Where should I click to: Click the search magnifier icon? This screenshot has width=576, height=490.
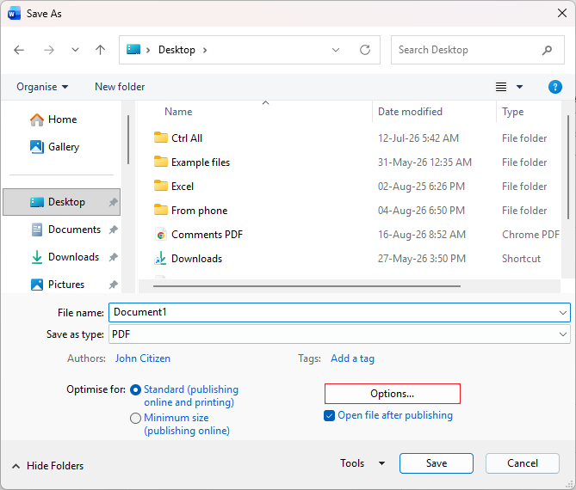[x=547, y=50]
